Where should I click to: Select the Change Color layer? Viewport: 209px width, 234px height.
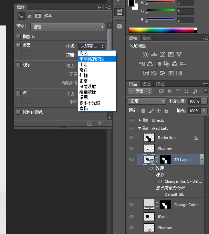(x=186, y=205)
